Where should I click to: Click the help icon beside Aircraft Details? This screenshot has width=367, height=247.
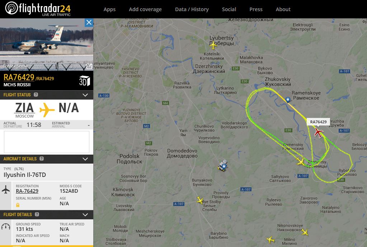point(42,159)
